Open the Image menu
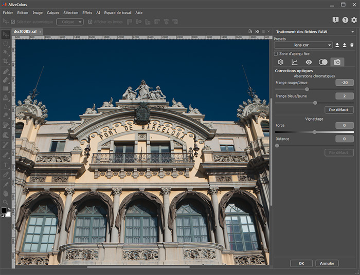The height and width of the screenshot is (275, 360). tap(38, 13)
